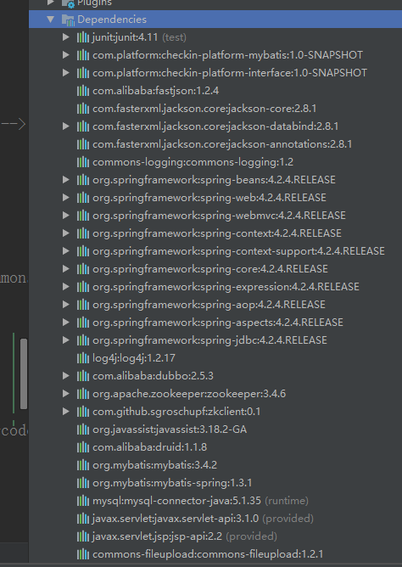Select mysql-connector-java:5.1.35 runtime text

200,501
